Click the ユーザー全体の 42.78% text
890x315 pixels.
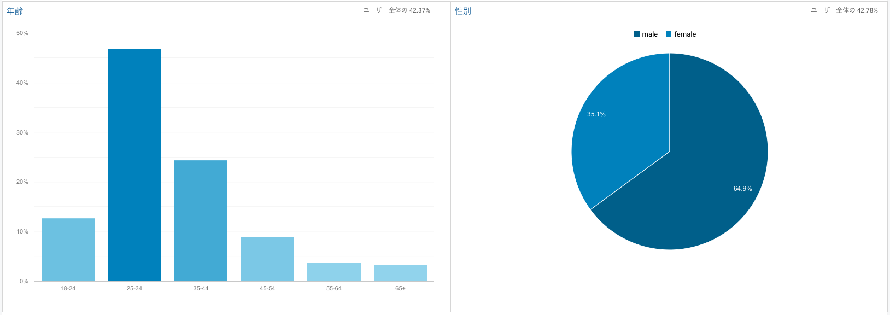[x=844, y=10]
